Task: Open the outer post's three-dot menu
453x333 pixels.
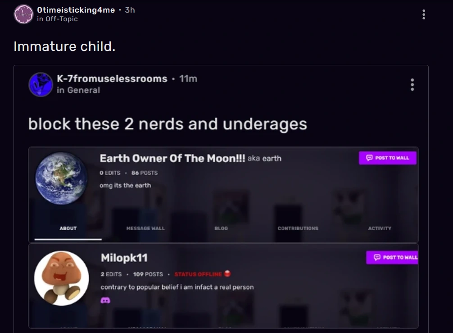Action: click(424, 14)
